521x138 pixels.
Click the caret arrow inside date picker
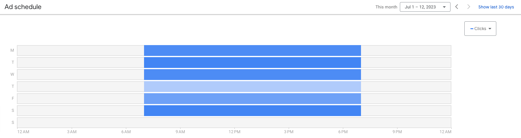[444, 7]
